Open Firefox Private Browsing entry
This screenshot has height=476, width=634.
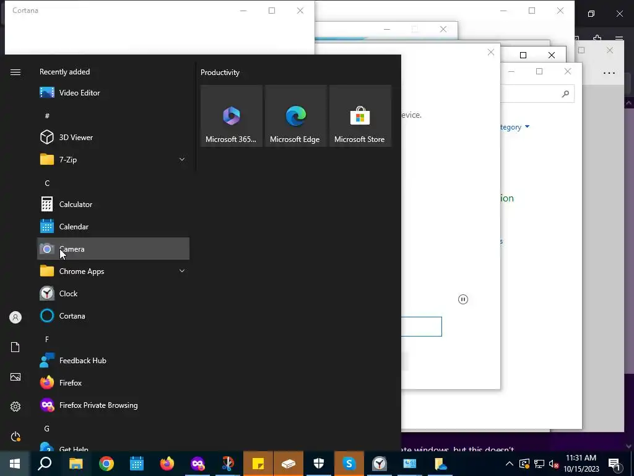tap(113, 405)
